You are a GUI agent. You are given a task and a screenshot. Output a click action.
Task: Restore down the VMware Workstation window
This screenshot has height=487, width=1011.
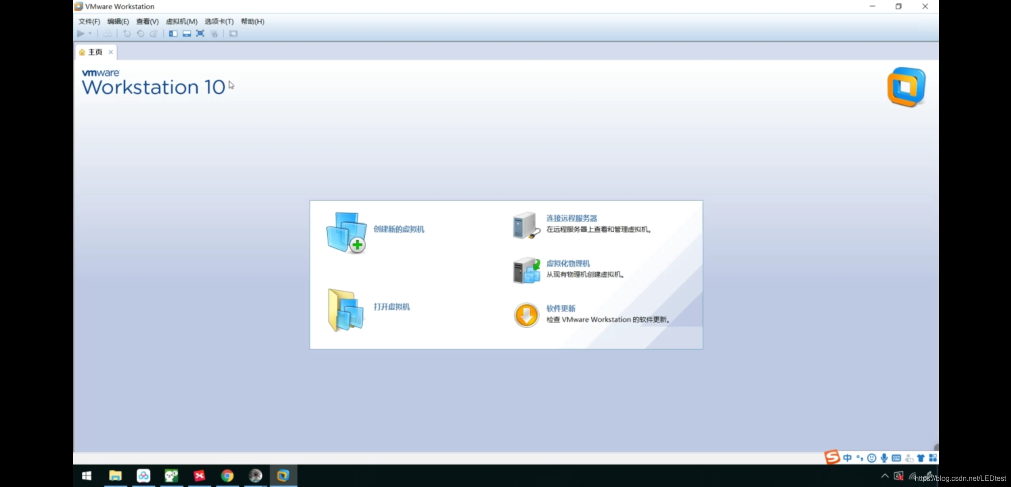click(899, 6)
